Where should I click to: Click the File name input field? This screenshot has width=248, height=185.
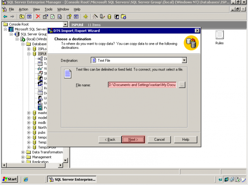[x=142, y=85]
